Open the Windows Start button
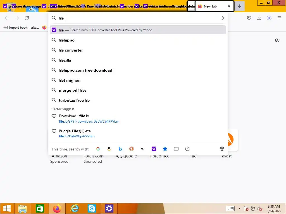 tap(7, 208)
